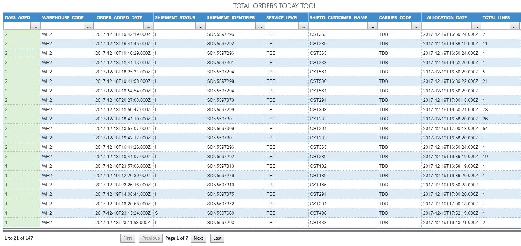Open filter options button for SHIPTO_CUSTOMER_NAME column
The height and width of the screenshot is (246, 521).
(372, 26)
